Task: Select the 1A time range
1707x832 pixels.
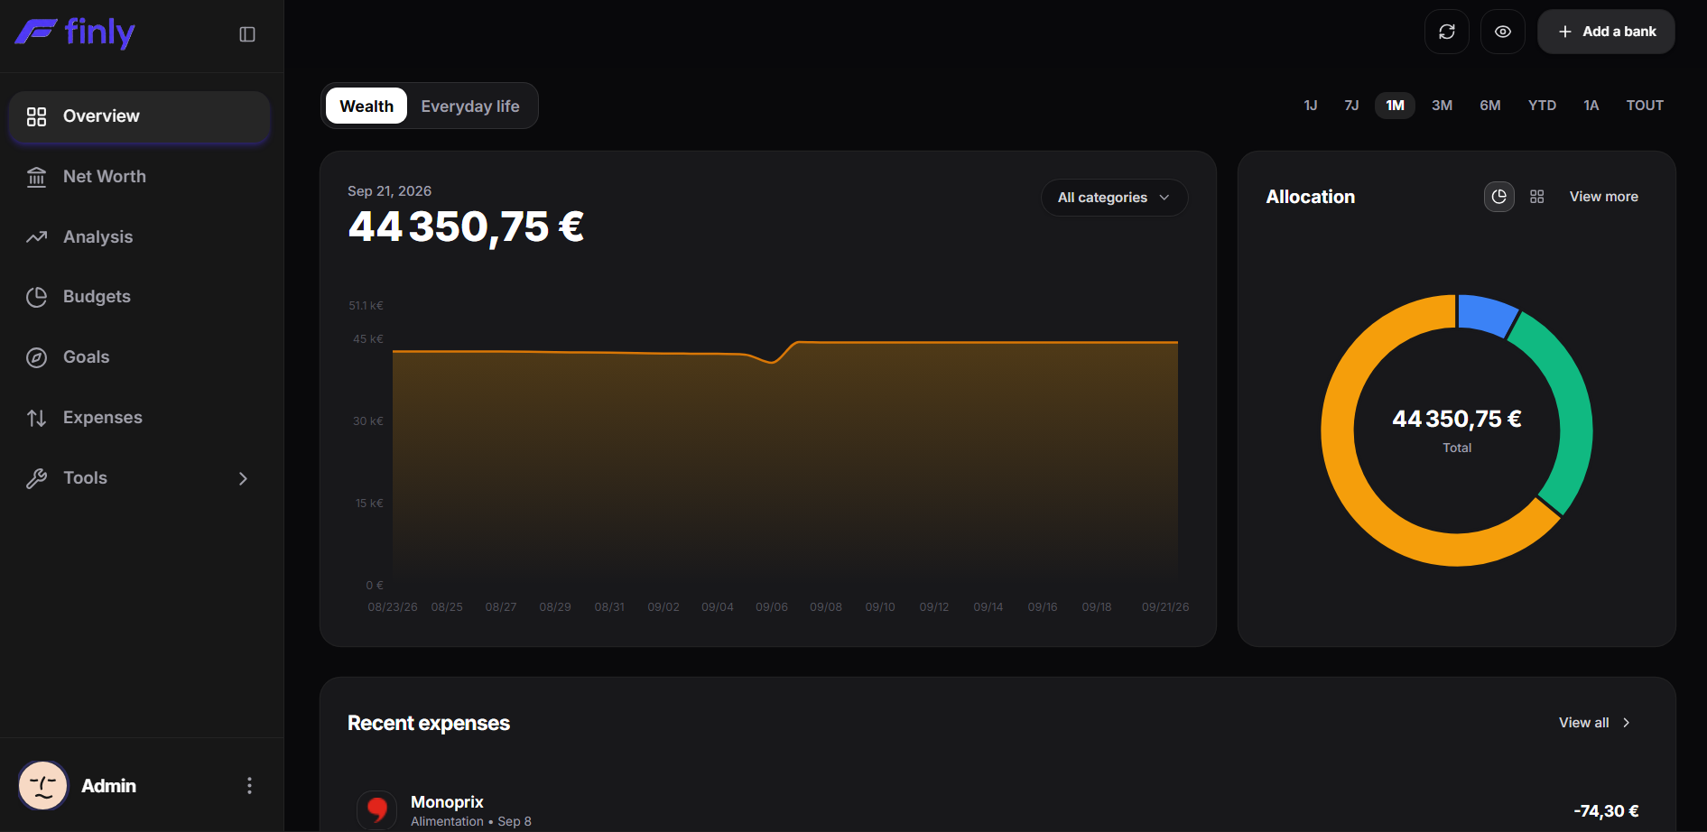Action: tap(1591, 106)
